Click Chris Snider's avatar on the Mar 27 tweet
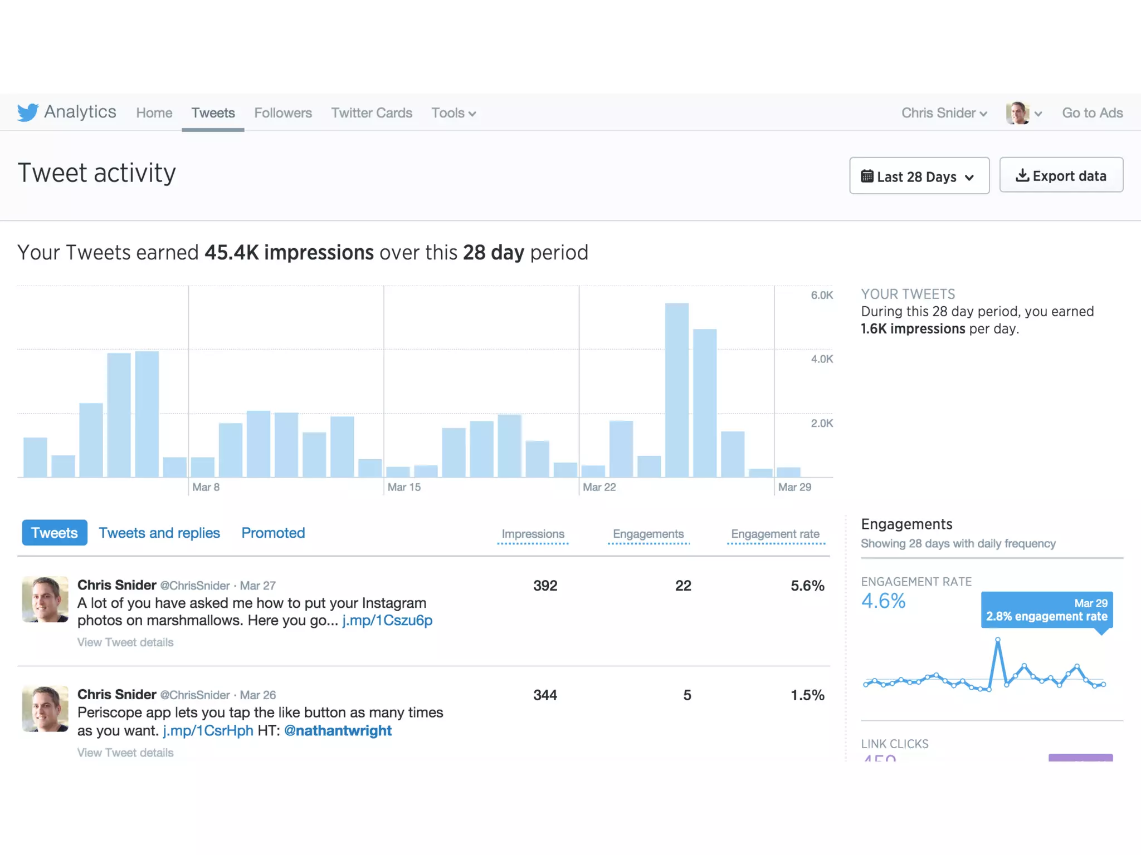 tap(45, 600)
